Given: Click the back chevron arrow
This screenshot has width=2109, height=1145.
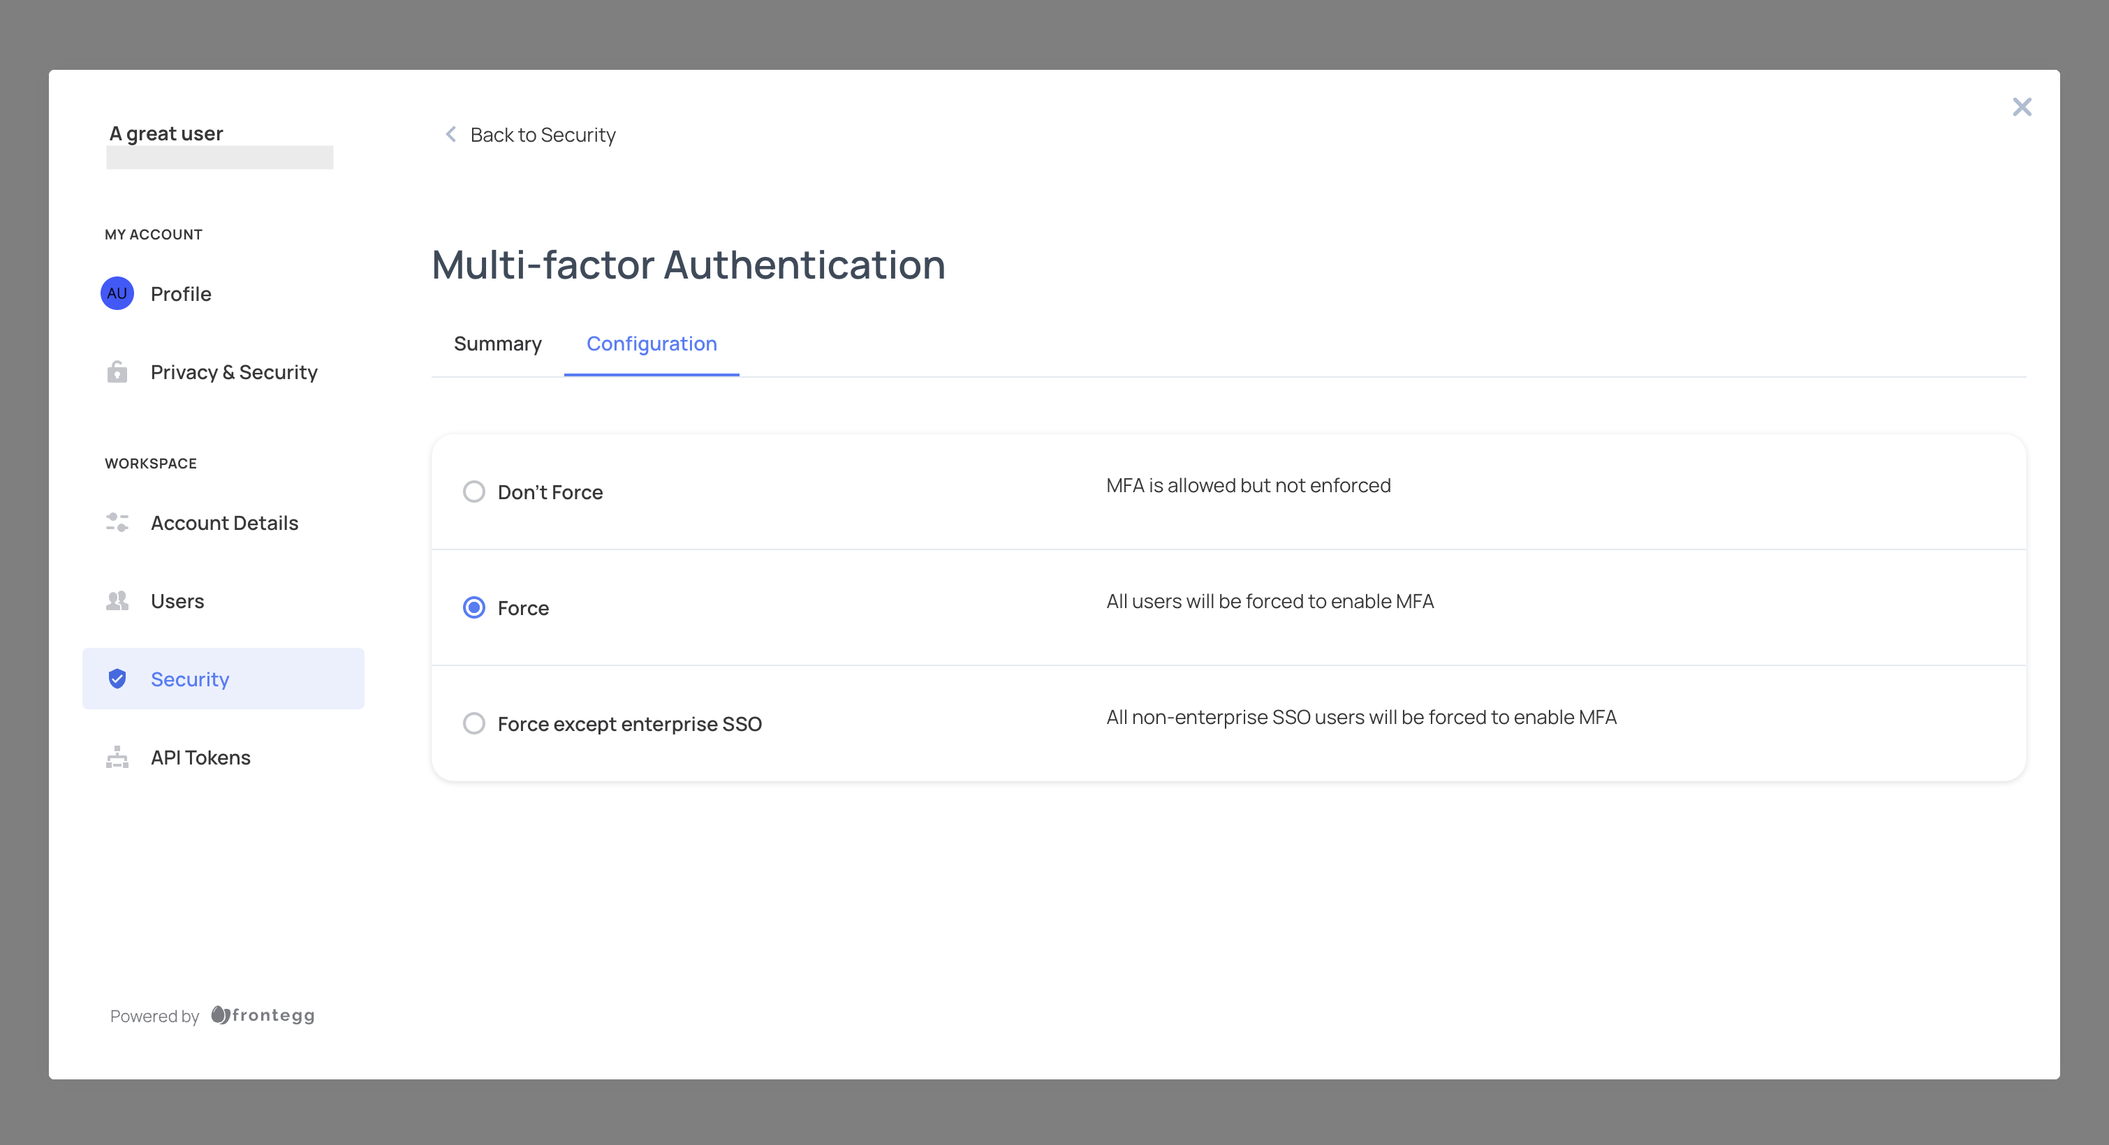Looking at the screenshot, I should tap(450, 134).
